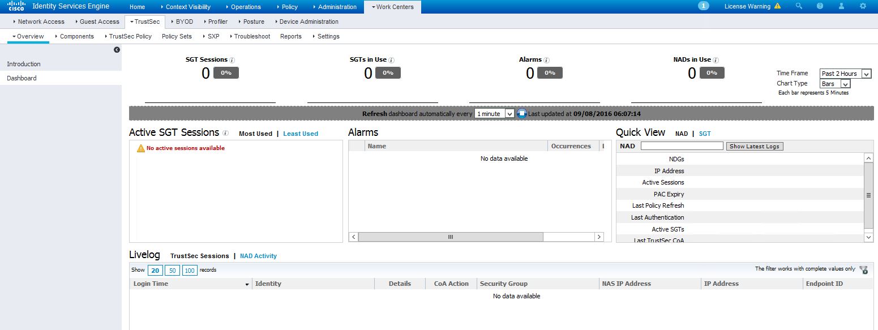Show NAD Activity in Livelog

click(258, 256)
